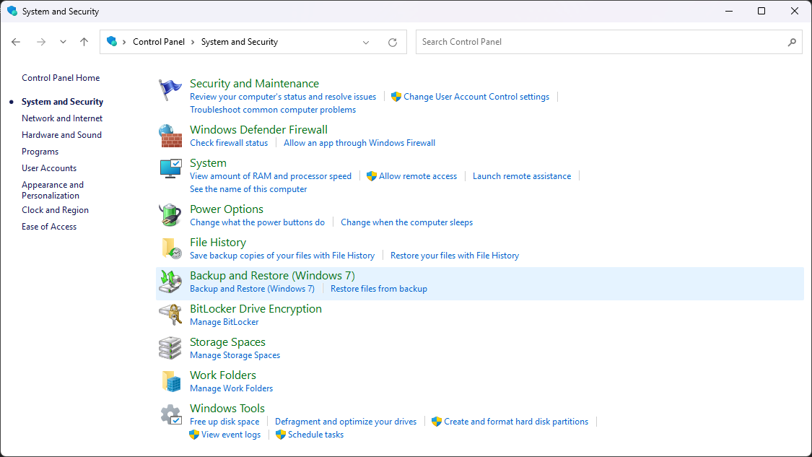Viewport: 812px width, 457px height.
Task: Select the BitLocker Drive Encryption key icon
Action: click(170, 315)
